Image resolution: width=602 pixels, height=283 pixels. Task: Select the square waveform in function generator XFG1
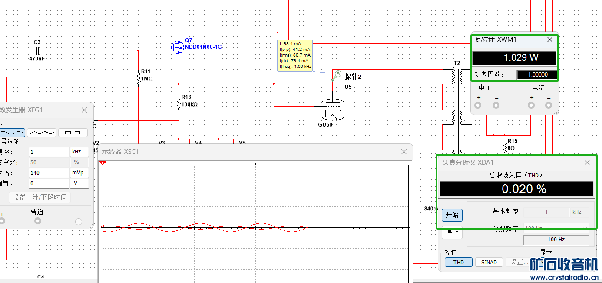click(x=73, y=133)
